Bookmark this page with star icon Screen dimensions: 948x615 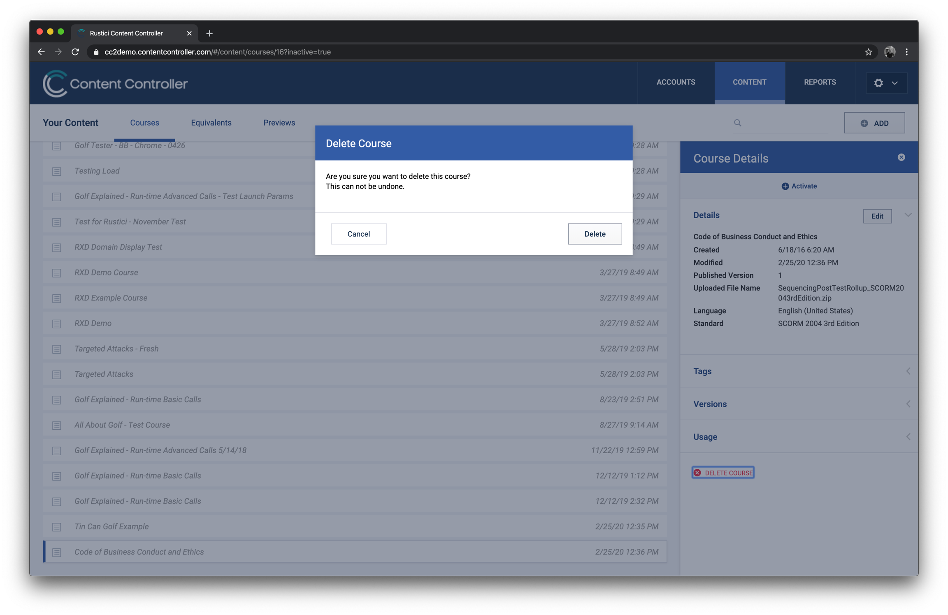[868, 52]
